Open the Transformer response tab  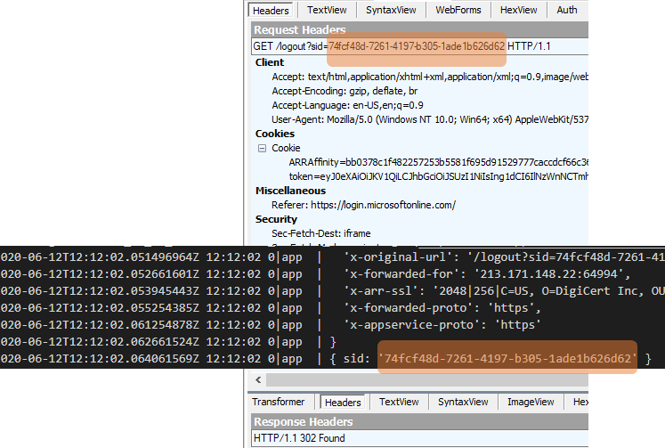point(280,403)
